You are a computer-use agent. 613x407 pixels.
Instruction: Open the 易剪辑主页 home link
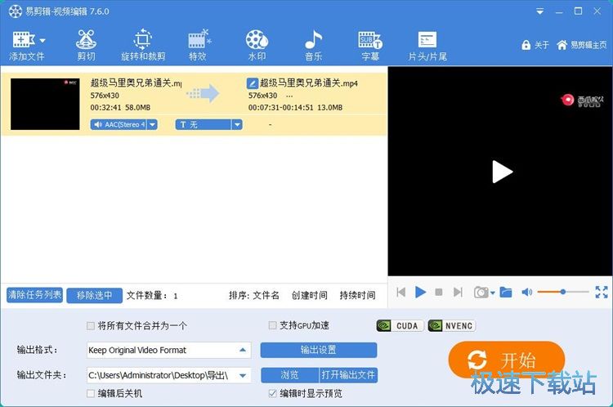581,45
